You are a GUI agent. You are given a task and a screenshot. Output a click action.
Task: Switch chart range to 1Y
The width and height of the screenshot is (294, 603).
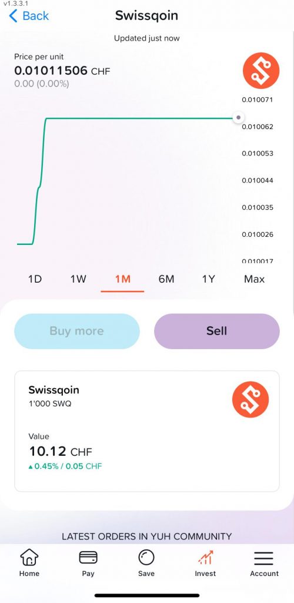(208, 279)
